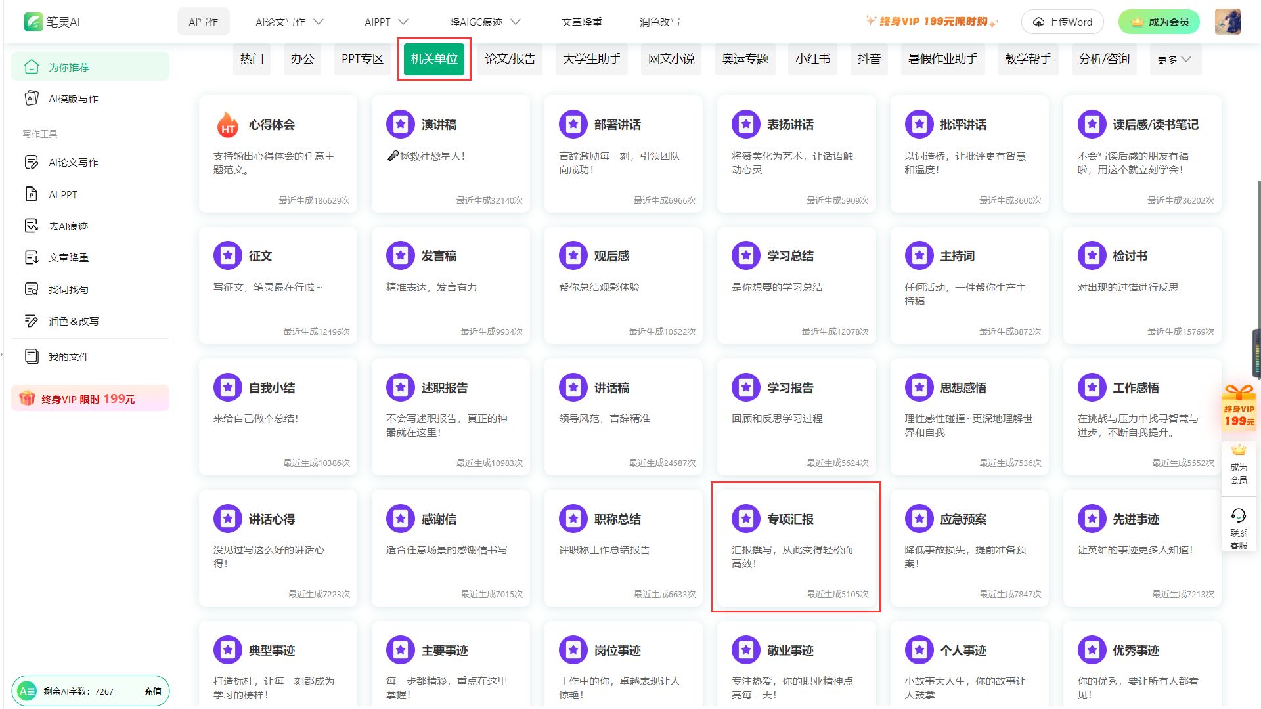Open 我的文件 file icon

(31, 356)
